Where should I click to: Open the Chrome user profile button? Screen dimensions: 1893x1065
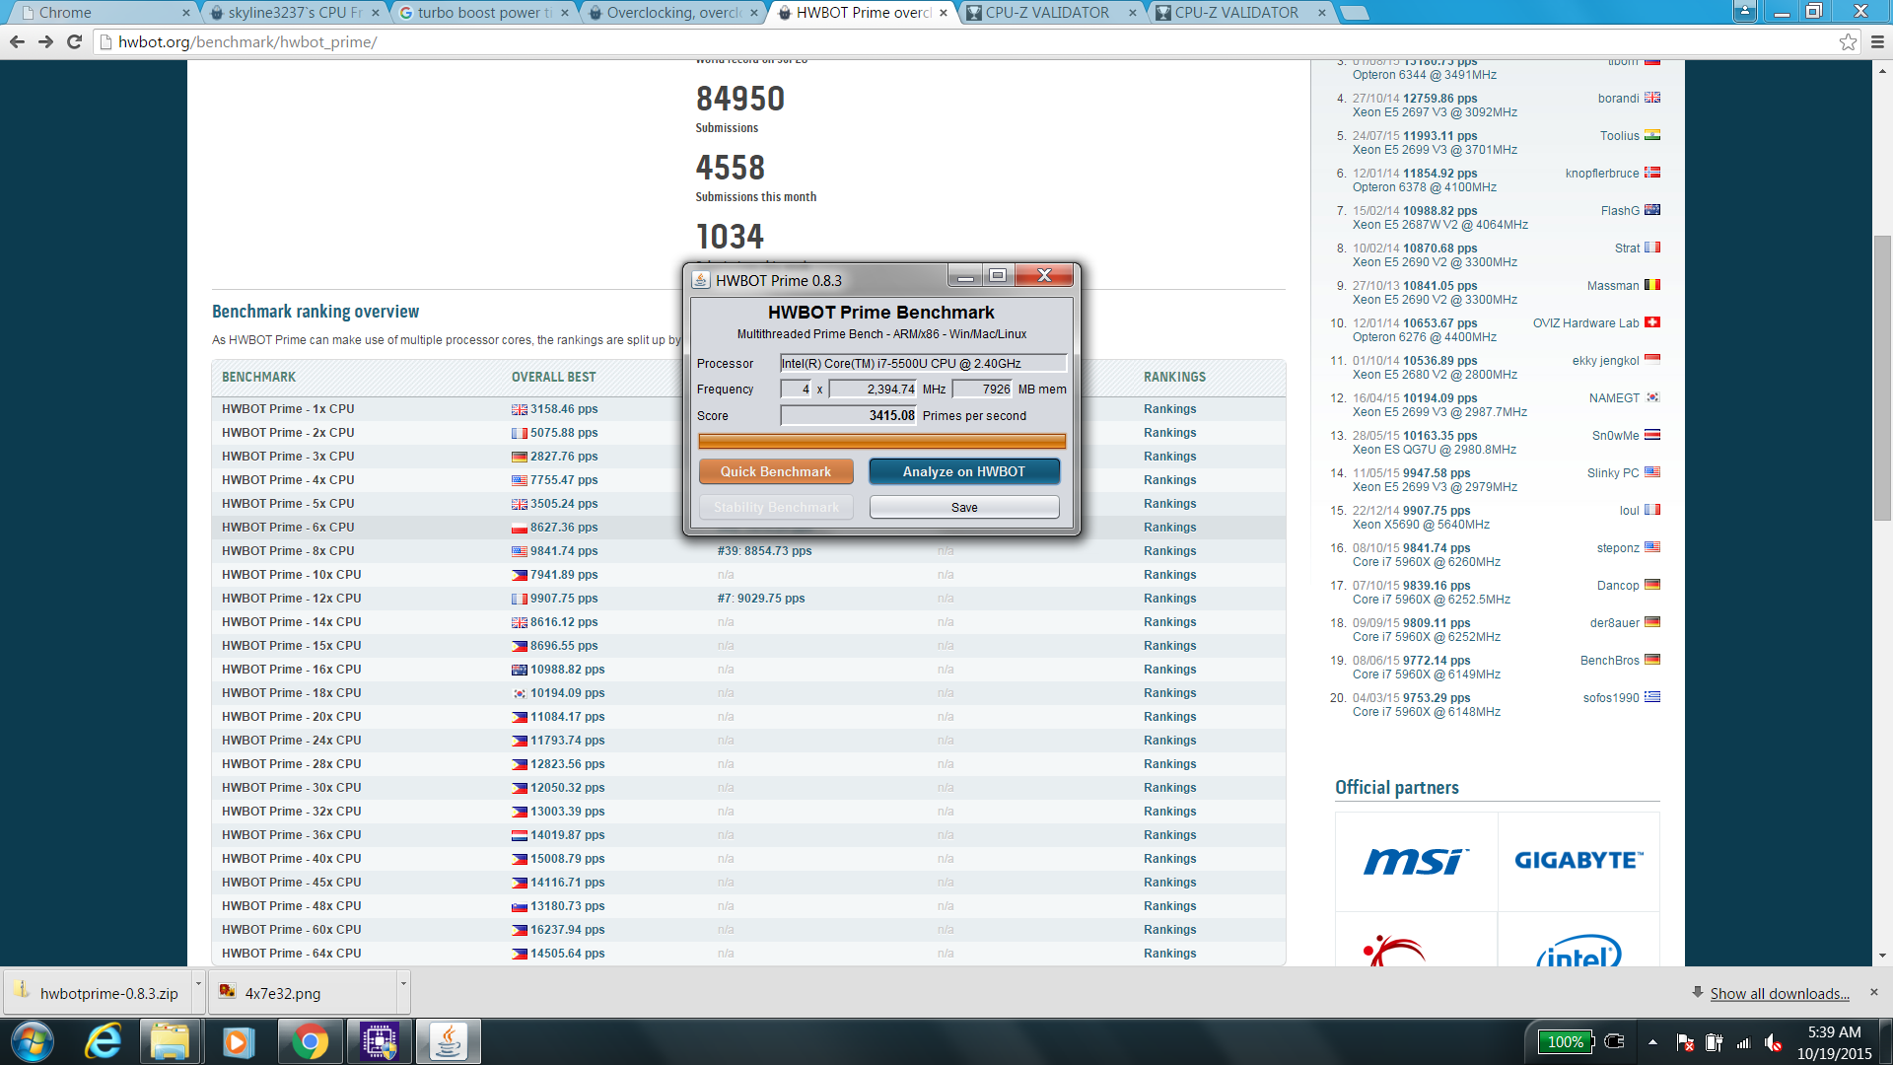(1745, 11)
